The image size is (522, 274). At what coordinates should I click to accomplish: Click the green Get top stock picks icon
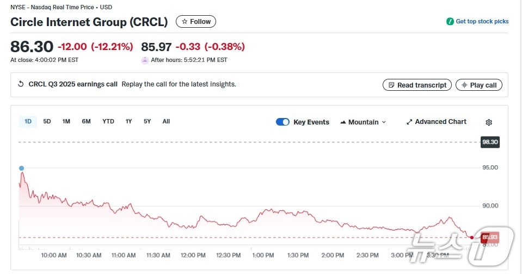[450, 22]
